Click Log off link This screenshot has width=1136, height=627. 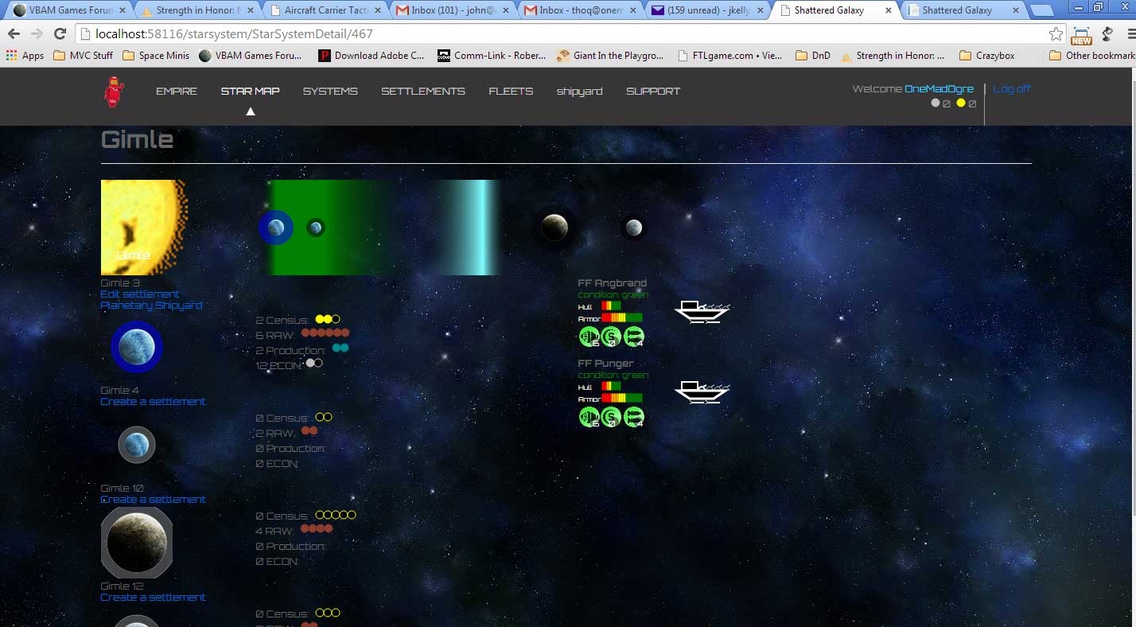(1012, 88)
